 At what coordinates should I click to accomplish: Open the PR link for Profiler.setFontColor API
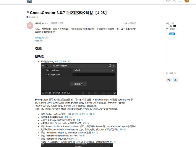[73, 139]
